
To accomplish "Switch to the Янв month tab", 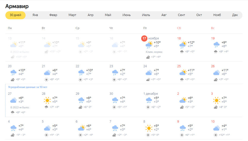I will click(x=35, y=15).
